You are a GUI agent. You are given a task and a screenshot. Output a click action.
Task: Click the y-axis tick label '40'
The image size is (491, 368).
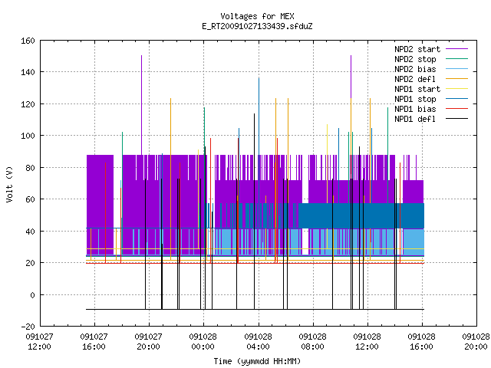(30, 232)
